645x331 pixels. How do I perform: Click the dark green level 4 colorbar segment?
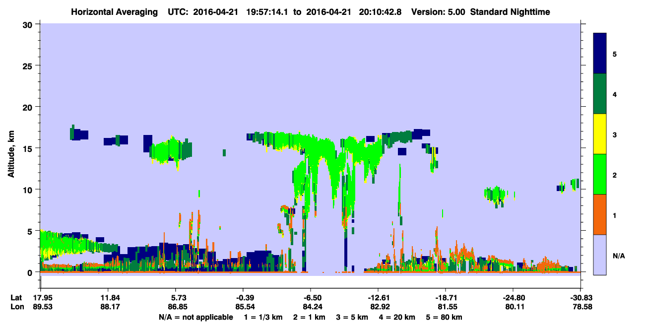[x=600, y=94]
